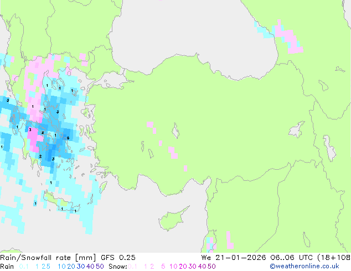
Task: Click the 'Rain/Snowfall rate [mm]' title text
Action: (x=48, y=258)
